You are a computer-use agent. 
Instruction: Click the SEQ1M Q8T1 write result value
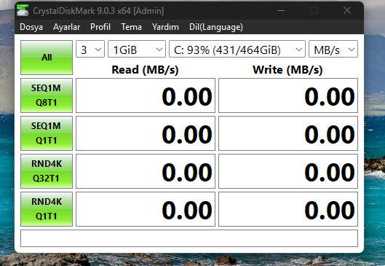tap(288, 95)
